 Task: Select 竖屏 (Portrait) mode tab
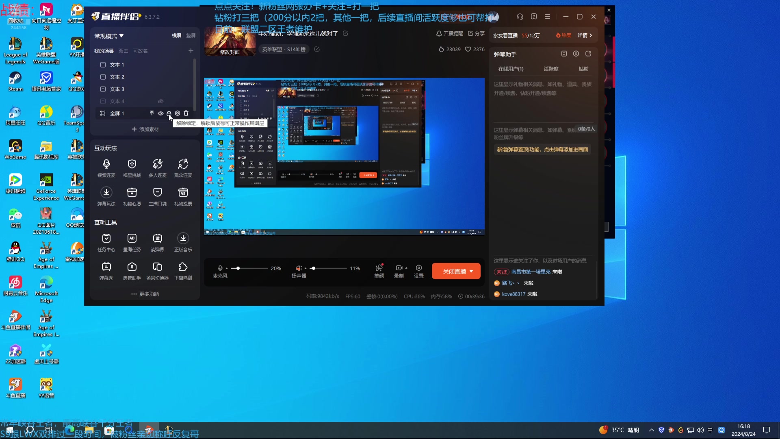(191, 35)
